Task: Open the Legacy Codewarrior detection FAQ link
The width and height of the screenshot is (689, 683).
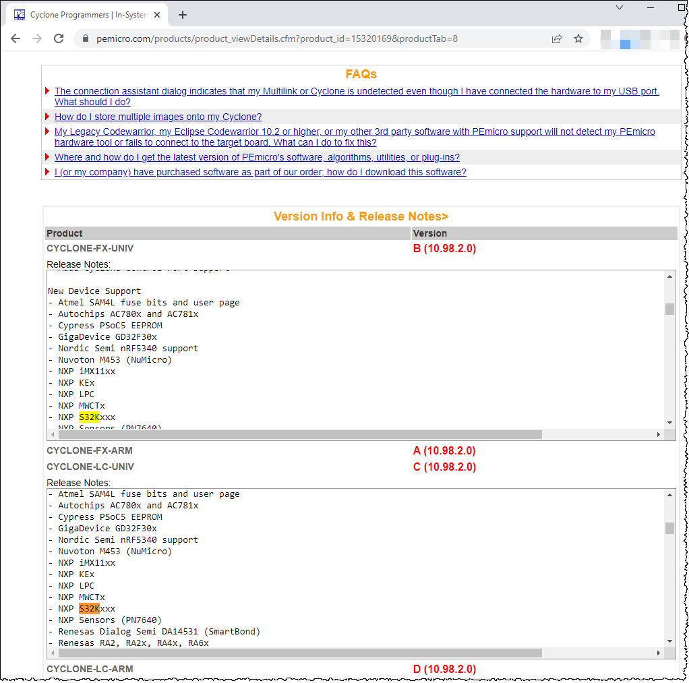Action: [x=354, y=131]
